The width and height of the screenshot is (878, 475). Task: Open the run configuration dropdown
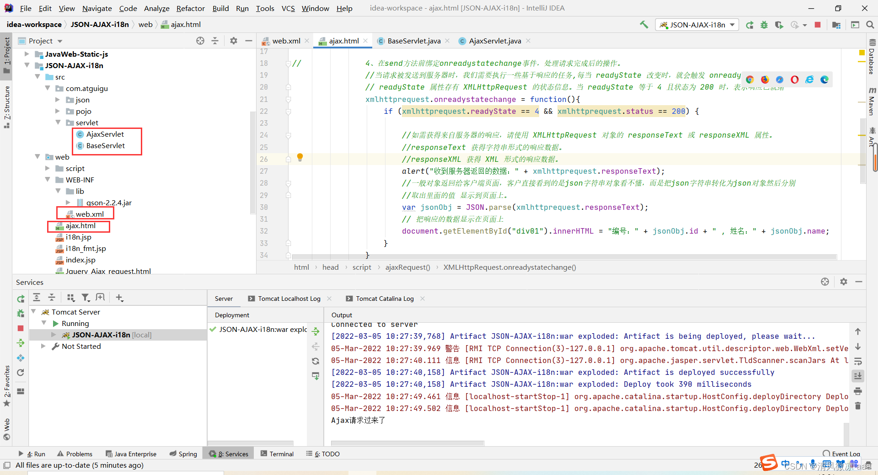(x=697, y=25)
